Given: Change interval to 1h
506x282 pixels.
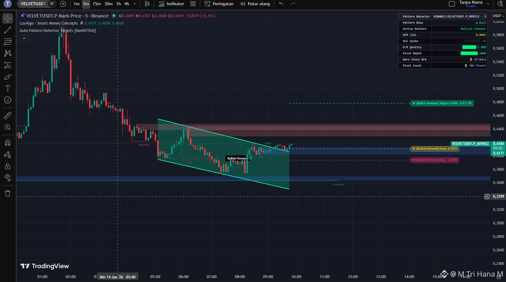Looking at the screenshot, I should click(119, 4).
